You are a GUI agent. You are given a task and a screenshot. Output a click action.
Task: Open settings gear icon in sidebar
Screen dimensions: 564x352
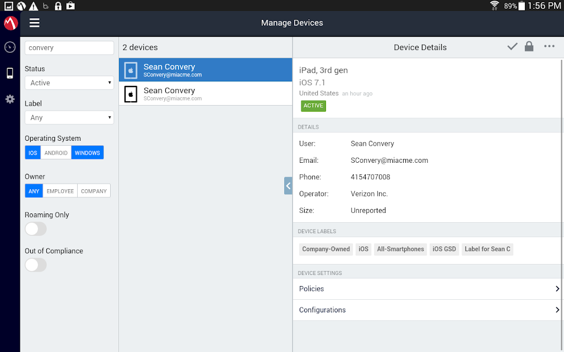pos(10,99)
